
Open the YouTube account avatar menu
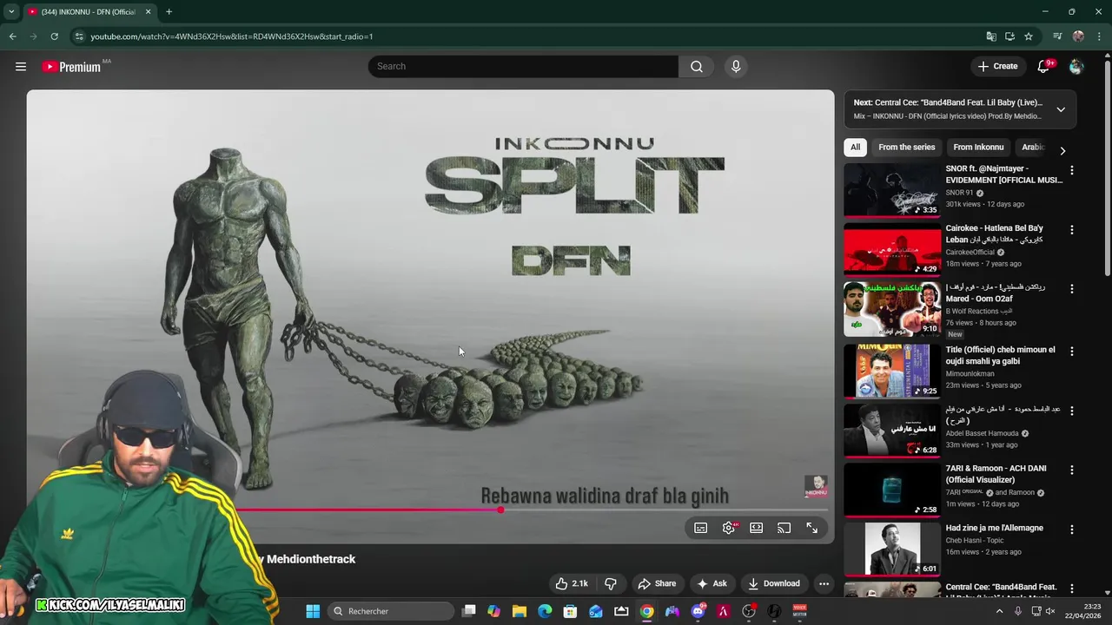pos(1076,67)
